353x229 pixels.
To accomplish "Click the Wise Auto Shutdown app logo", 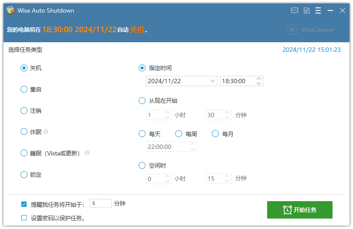I will (x=10, y=10).
